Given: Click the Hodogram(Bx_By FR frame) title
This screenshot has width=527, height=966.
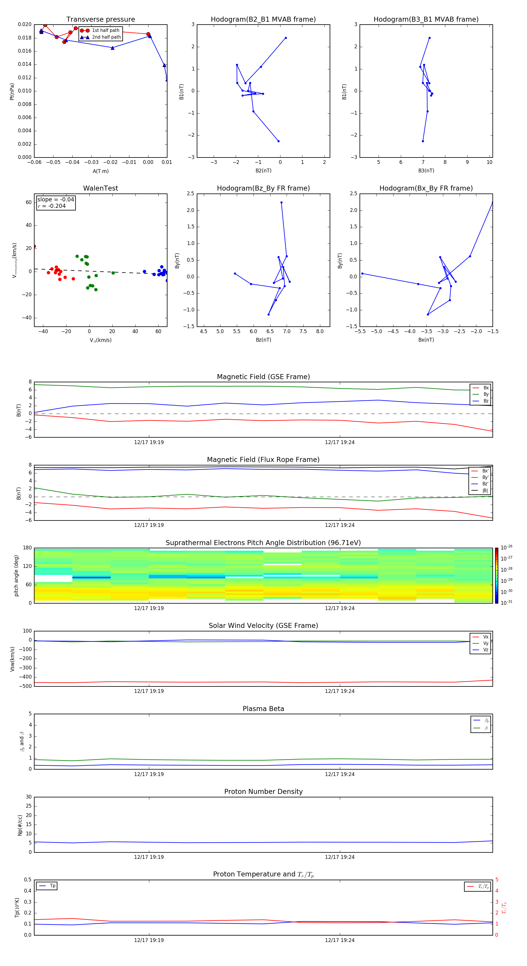Looking at the screenshot, I should click(x=426, y=188).
